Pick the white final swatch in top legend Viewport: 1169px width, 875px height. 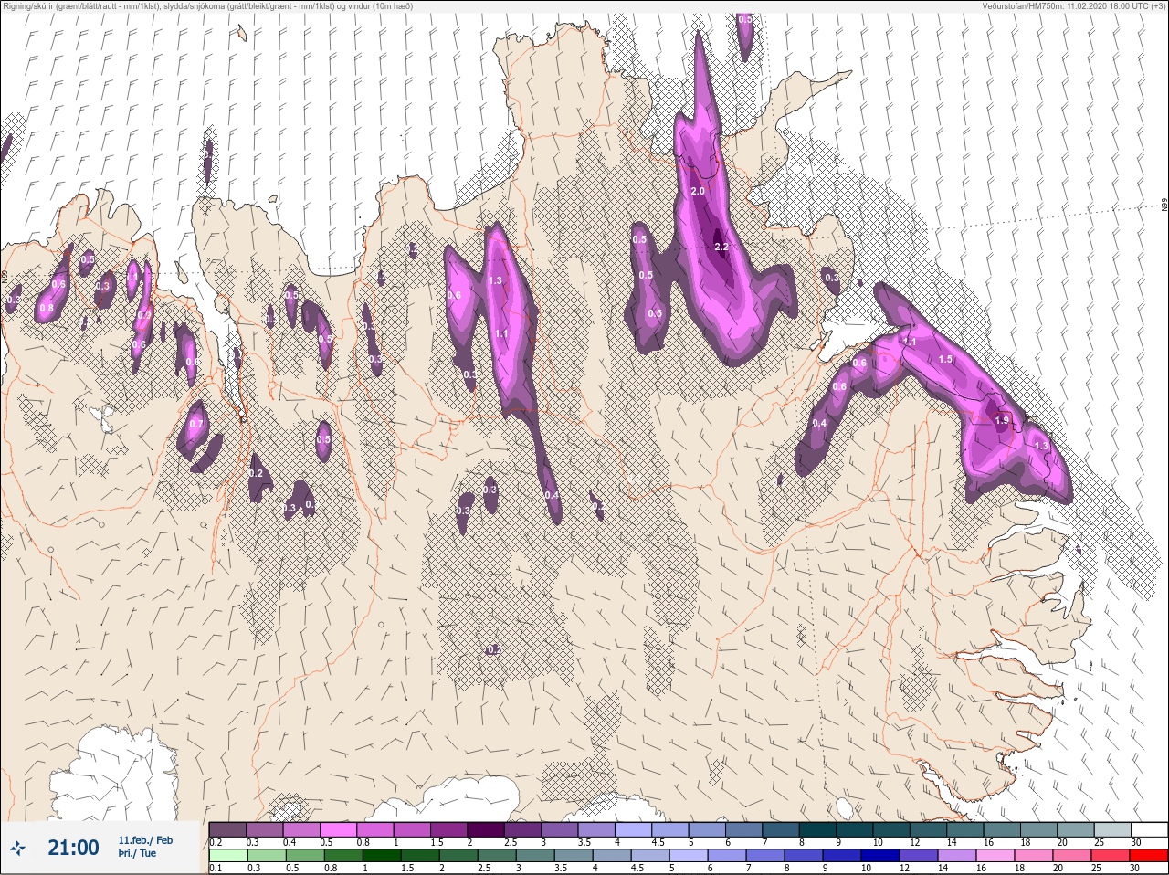[1149, 830]
